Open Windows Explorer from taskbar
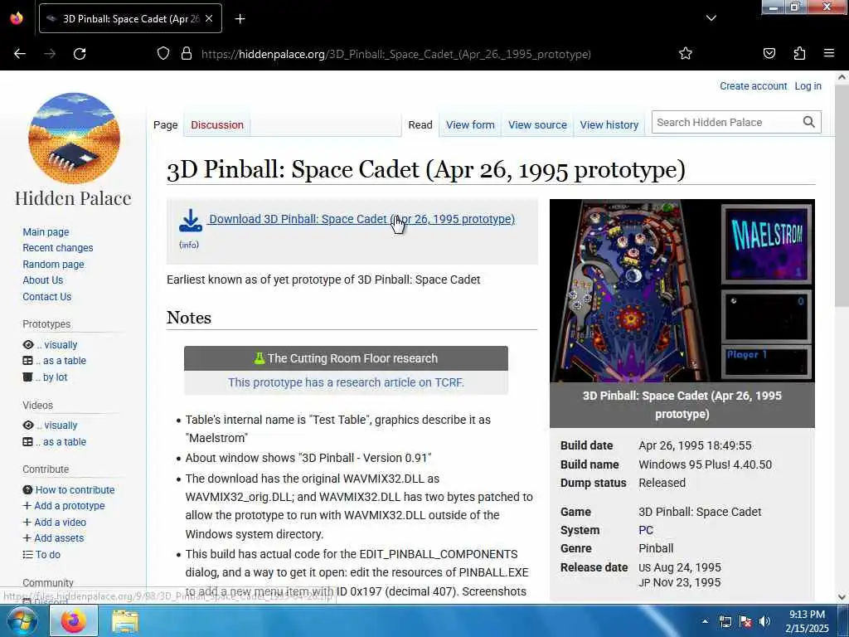 [x=125, y=621]
